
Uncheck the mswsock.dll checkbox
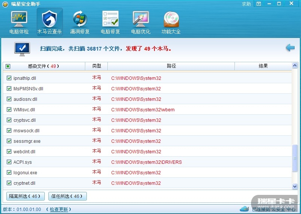coord(9,130)
